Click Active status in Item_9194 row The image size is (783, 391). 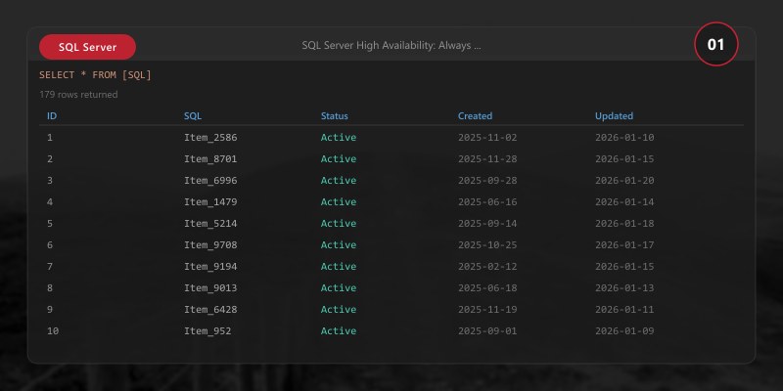tap(339, 266)
